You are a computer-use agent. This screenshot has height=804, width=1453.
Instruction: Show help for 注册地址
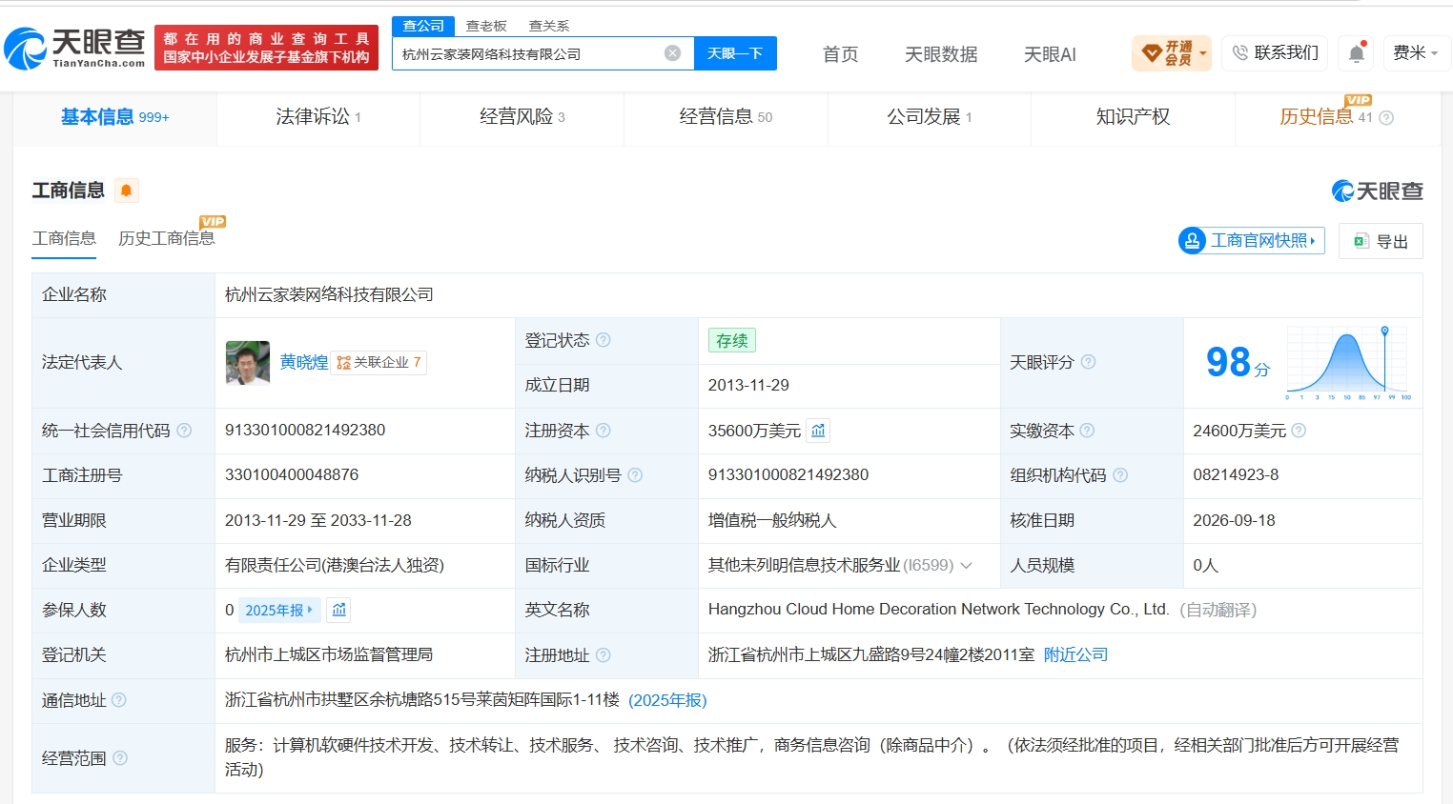click(x=604, y=655)
